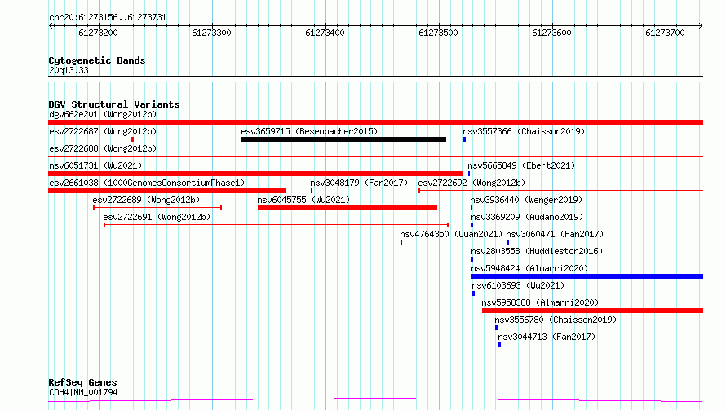The image size is (726, 410).
Task: Open nsv6103693 (Wu2021) variant label
Action: [x=518, y=285]
